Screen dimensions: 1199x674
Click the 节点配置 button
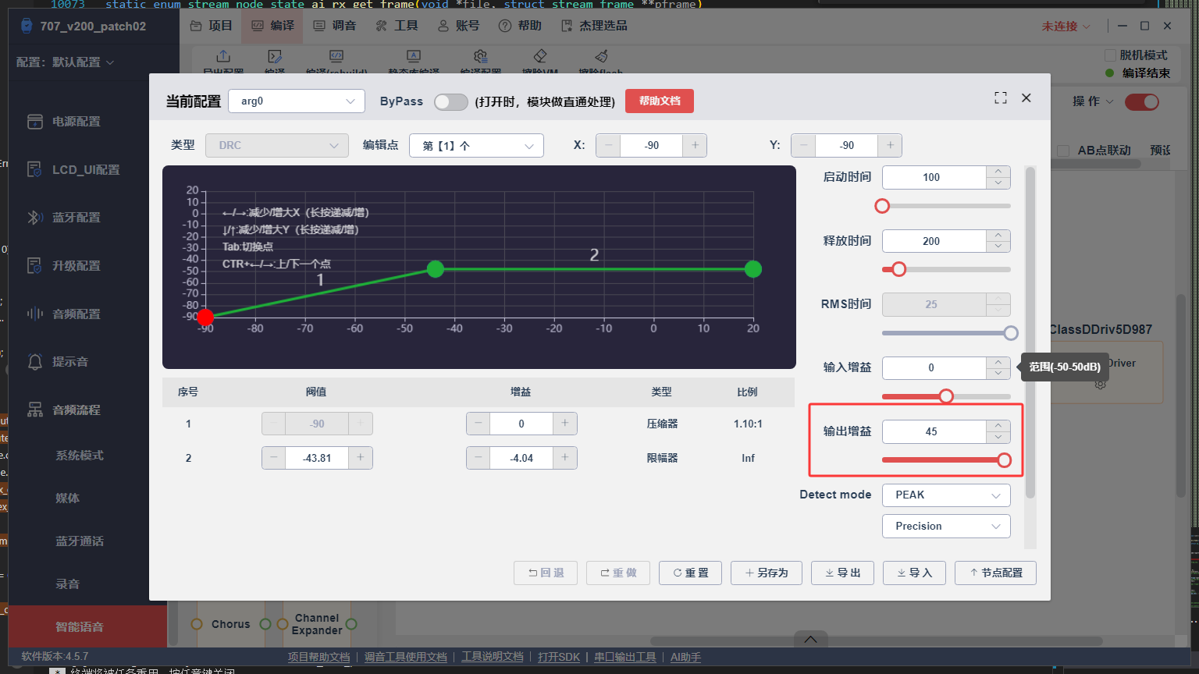coord(995,573)
